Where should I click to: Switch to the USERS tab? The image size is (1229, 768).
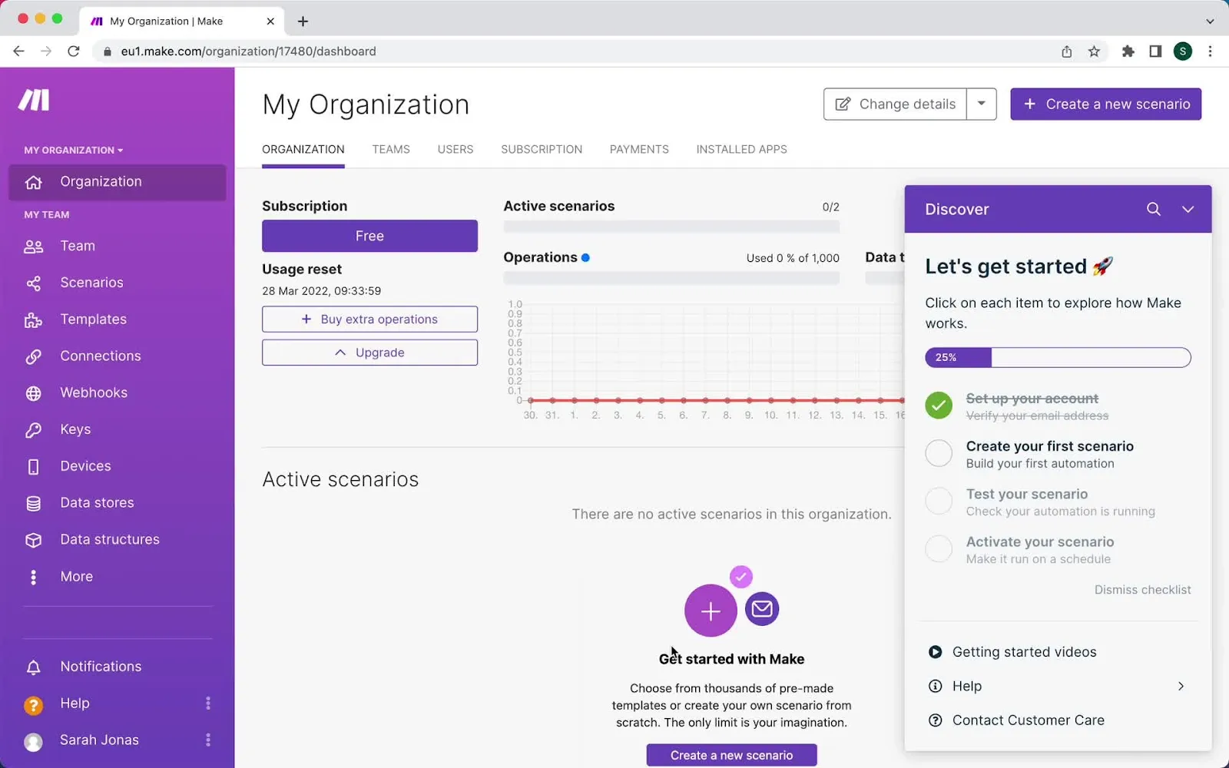(455, 150)
